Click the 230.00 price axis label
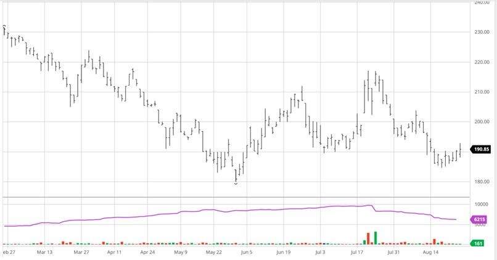The image size is (497, 260). click(482, 32)
